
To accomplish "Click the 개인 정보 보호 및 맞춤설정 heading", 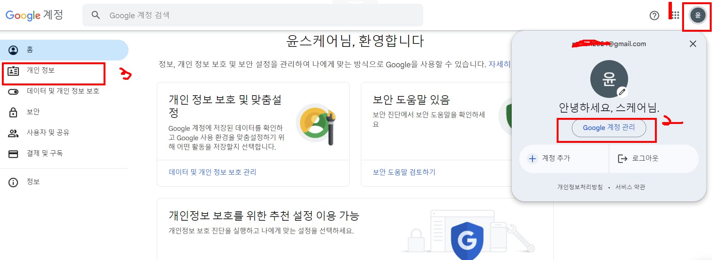I will (225, 106).
